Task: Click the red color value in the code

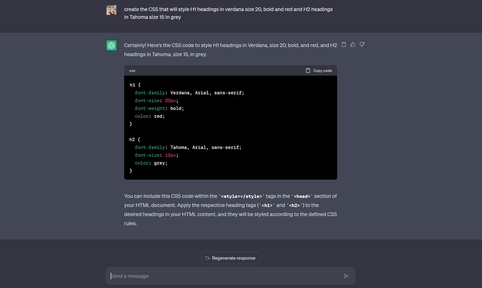Action: pyautogui.click(x=158, y=116)
